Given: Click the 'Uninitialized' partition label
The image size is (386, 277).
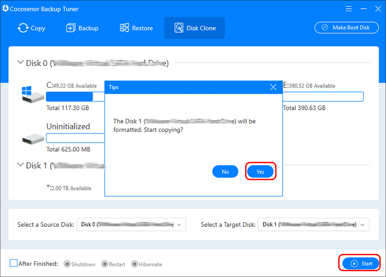Looking at the screenshot, I should [x=68, y=126].
